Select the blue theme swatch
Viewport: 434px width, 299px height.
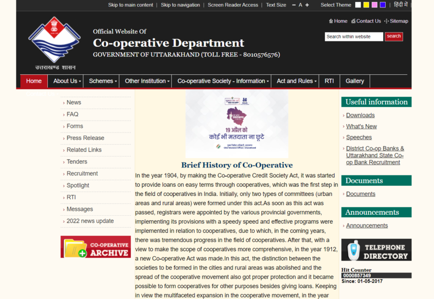383,4
